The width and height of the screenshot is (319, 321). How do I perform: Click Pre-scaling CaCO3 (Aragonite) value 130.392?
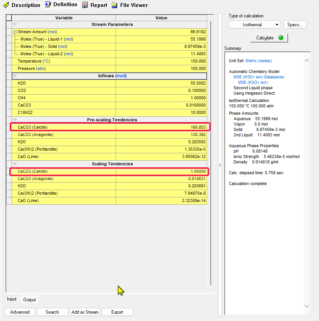click(162, 134)
